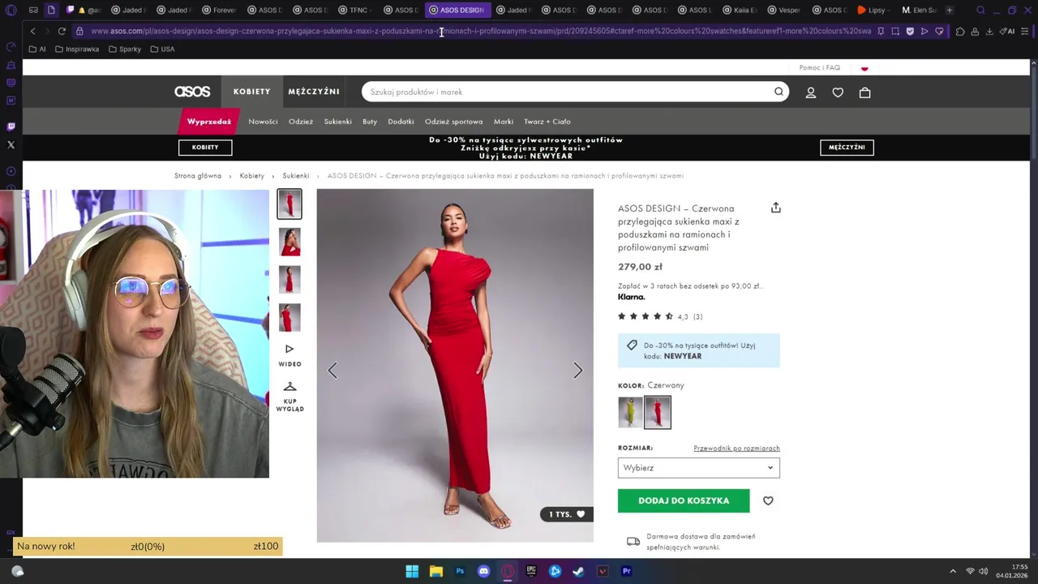Open Nowości menu item
The height and width of the screenshot is (584, 1038).
[x=263, y=122]
